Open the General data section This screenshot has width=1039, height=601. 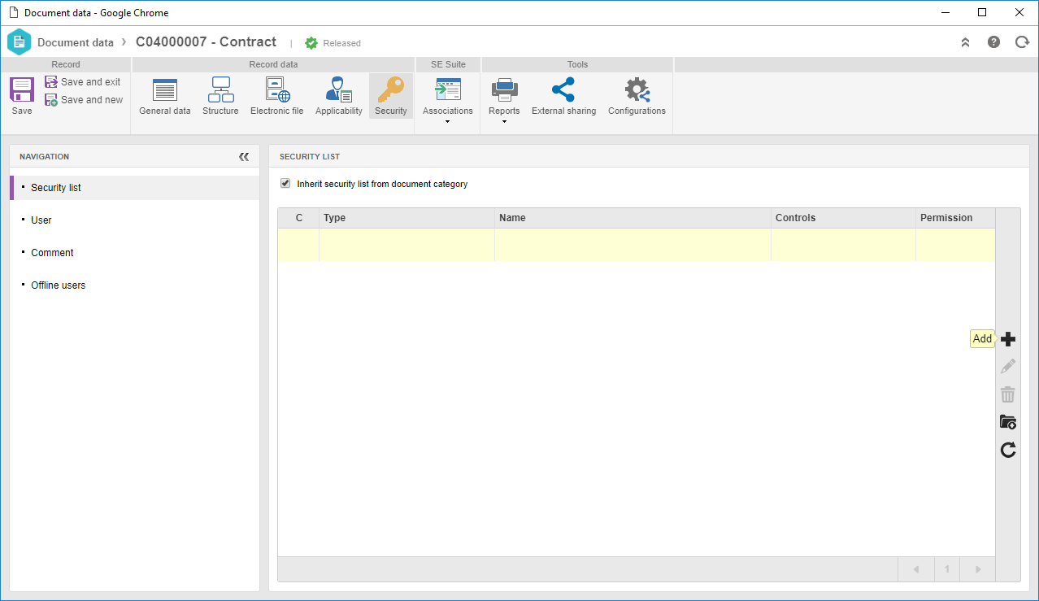pos(164,96)
